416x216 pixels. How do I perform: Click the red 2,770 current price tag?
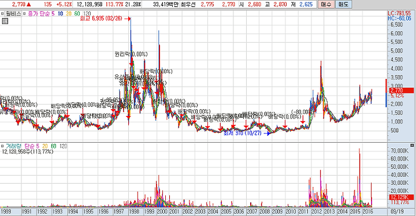[402, 91]
